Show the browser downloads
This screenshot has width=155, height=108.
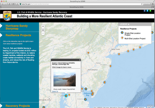[153, 4]
